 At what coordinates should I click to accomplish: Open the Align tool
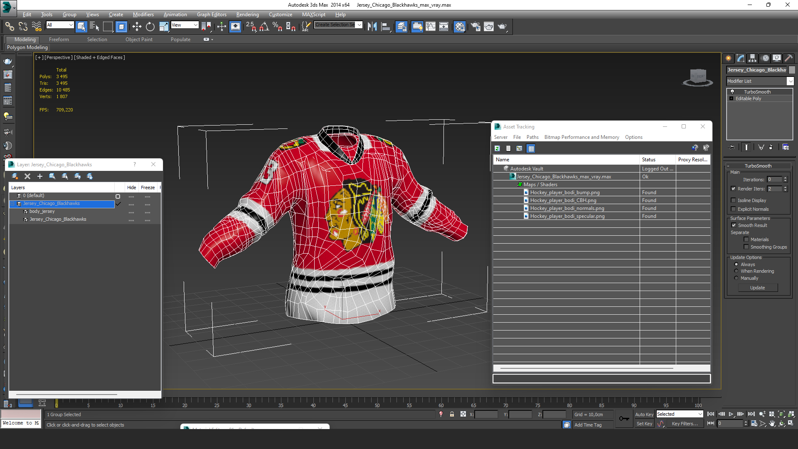[386, 27]
